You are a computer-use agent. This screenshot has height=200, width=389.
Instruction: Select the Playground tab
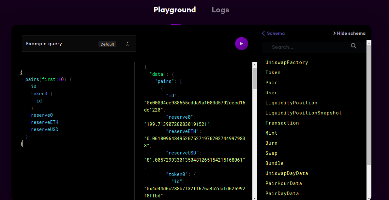pyautogui.click(x=175, y=10)
